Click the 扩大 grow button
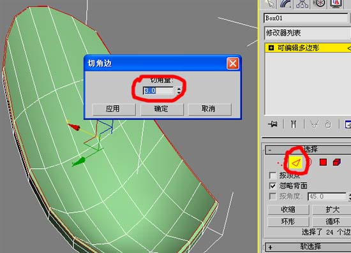The height and width of the screenshot is (253, 351). 332,210
